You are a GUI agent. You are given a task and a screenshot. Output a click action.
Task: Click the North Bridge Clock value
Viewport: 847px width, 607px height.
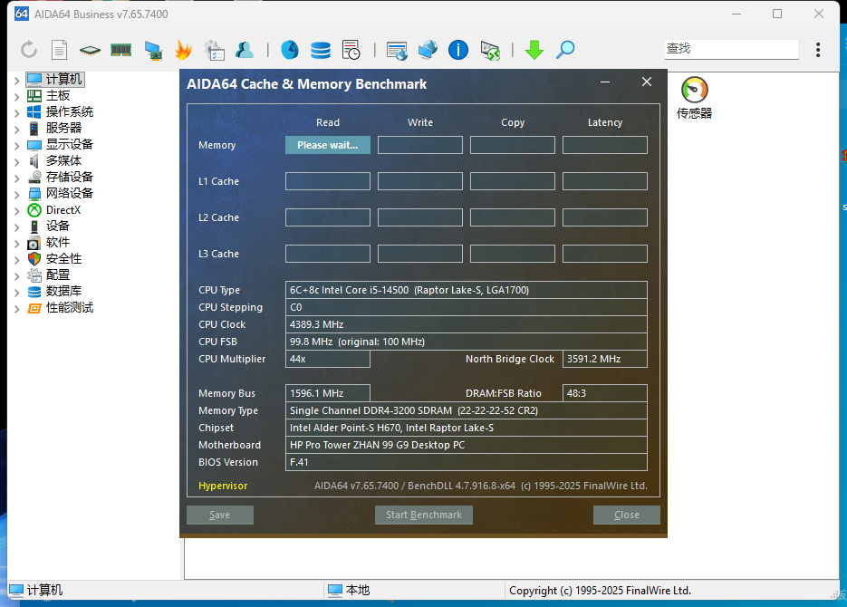click(604, 359)
